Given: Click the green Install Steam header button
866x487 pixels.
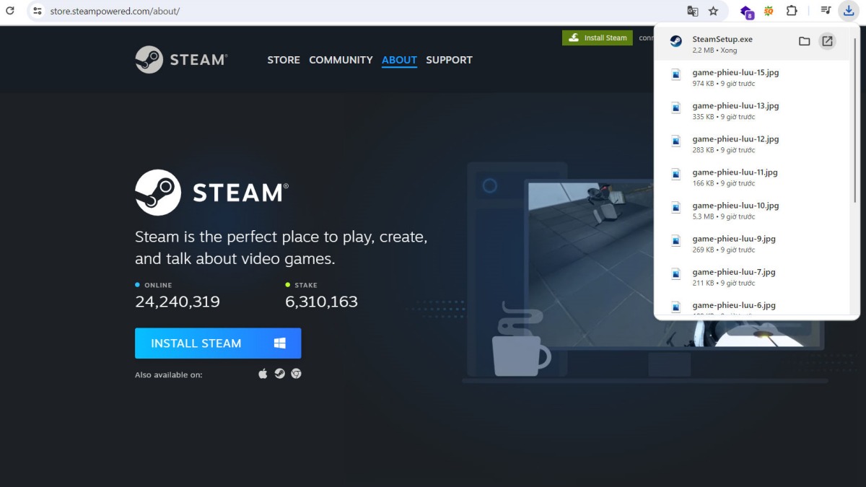Looking at the screenshot, I should pyautogui.click(x=598, y=38).
